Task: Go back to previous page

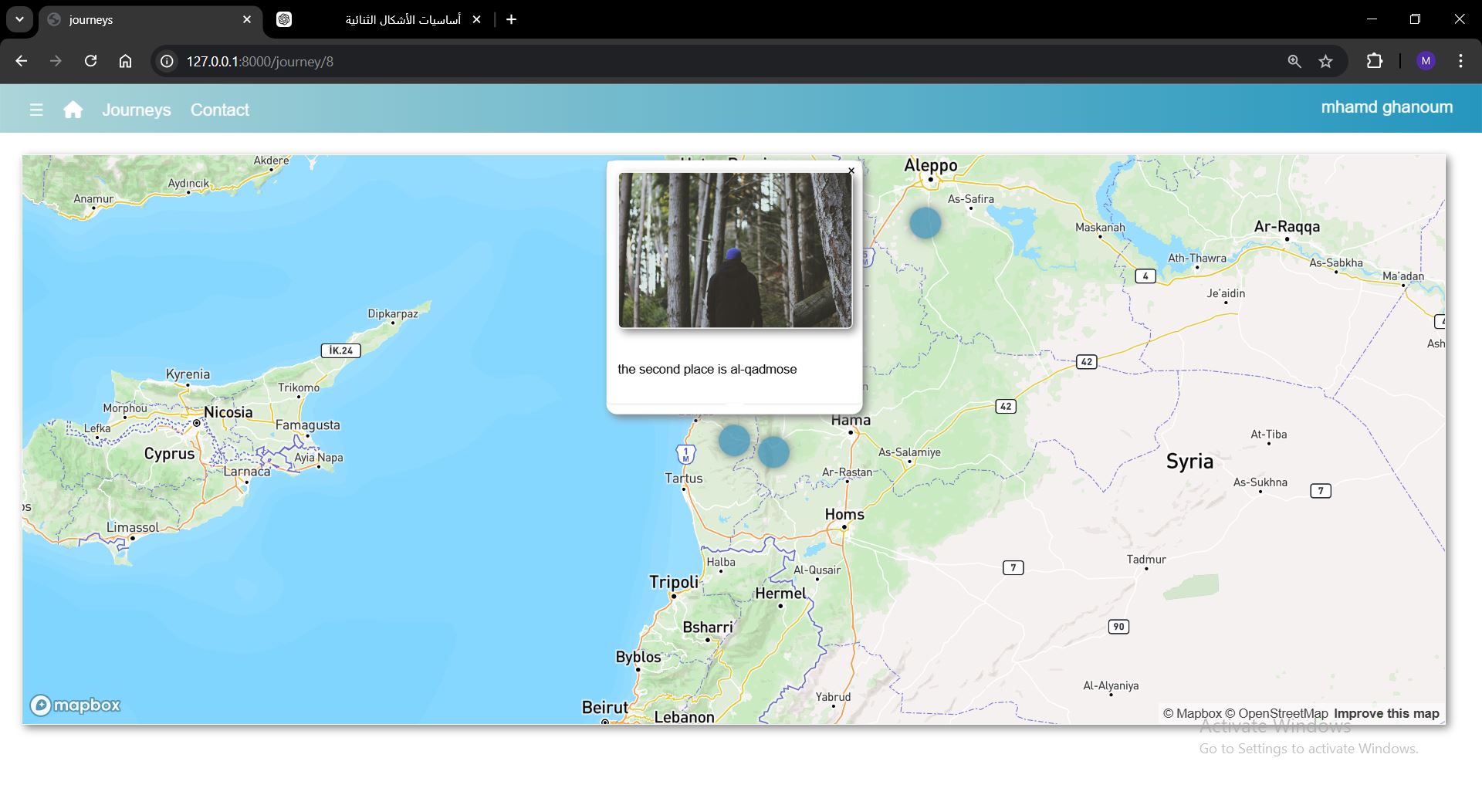Action: pyautogui.click(x=21, y=61)
